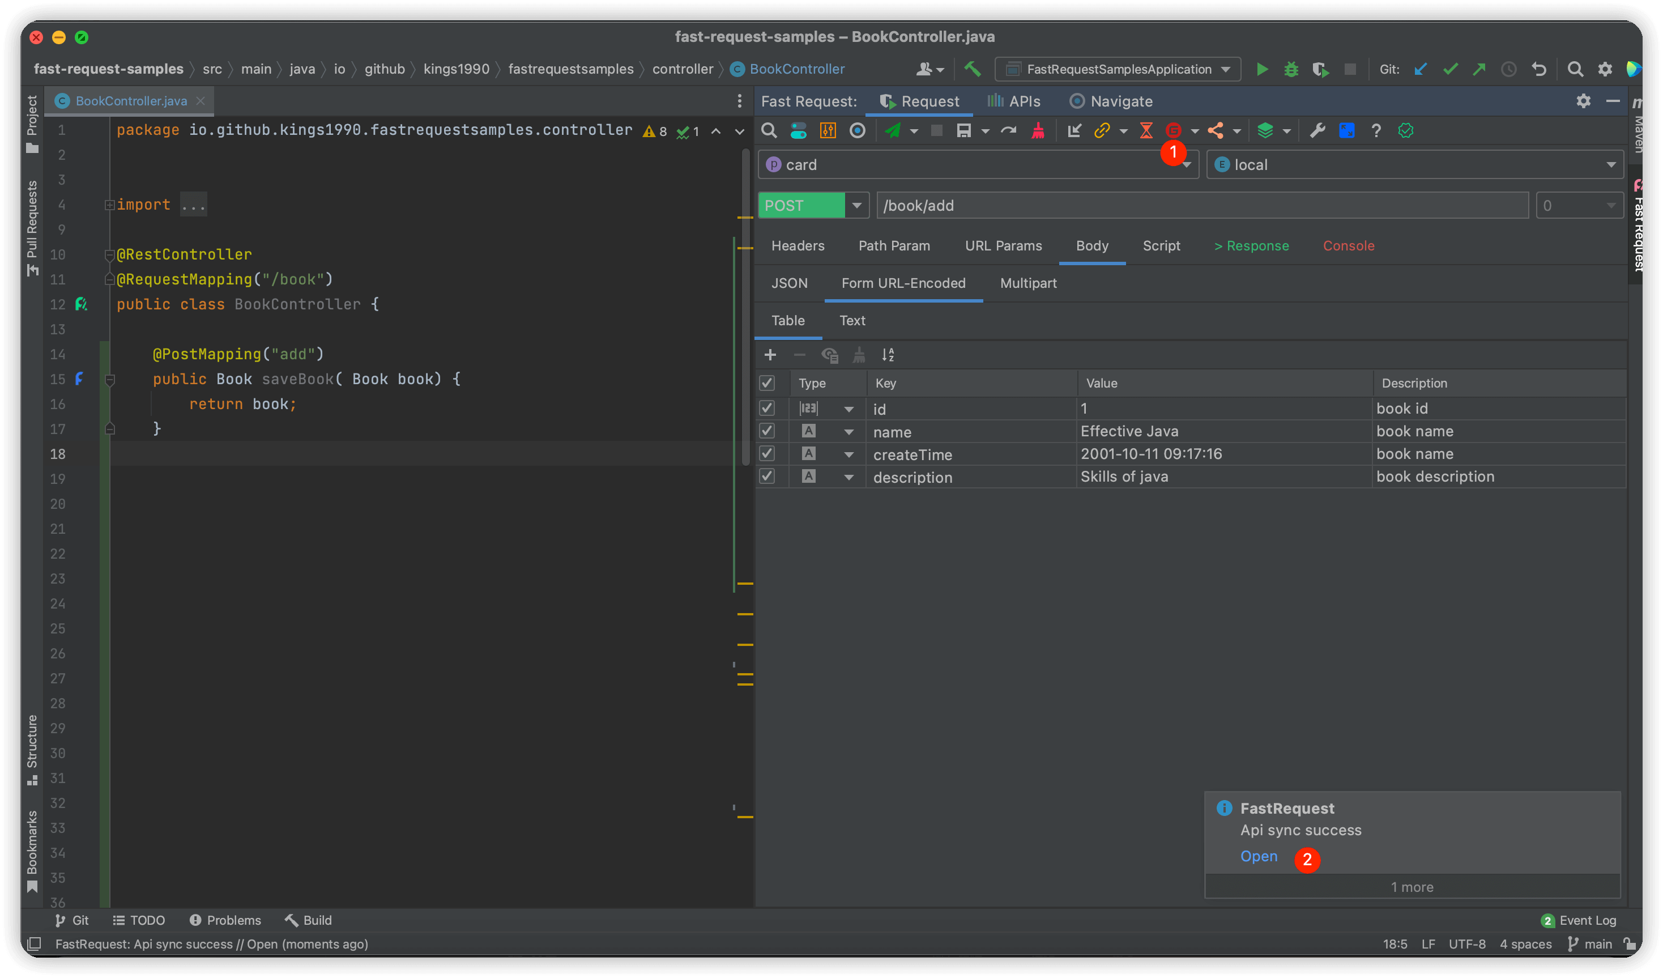The width and height of the screenshot is (1663, 978).
Task: Click the '1 more' notifications button
Action: point(1412,887)
